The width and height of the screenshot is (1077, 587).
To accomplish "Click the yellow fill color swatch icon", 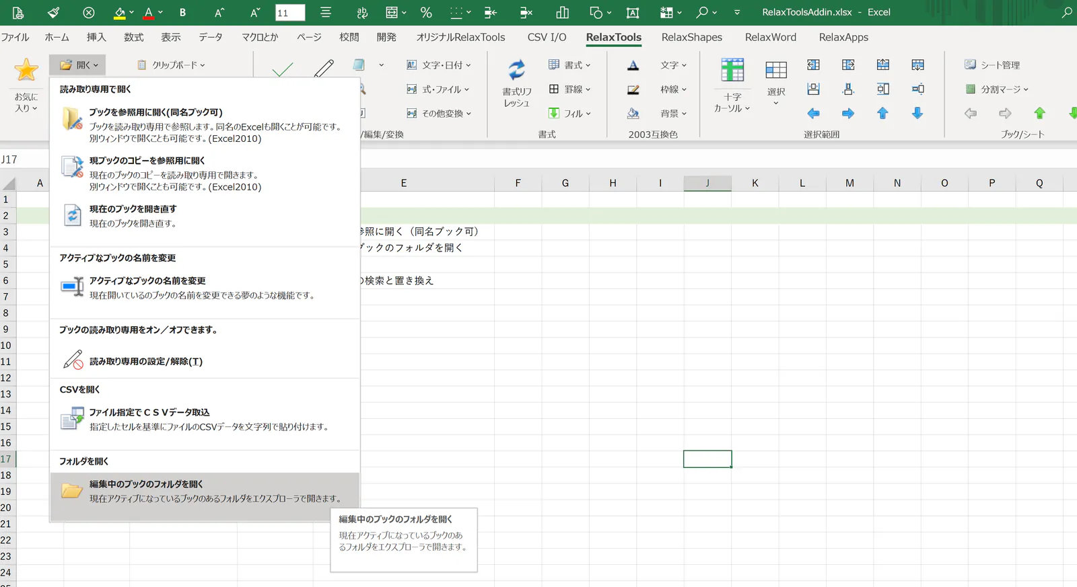I will [x=120, y=12].
